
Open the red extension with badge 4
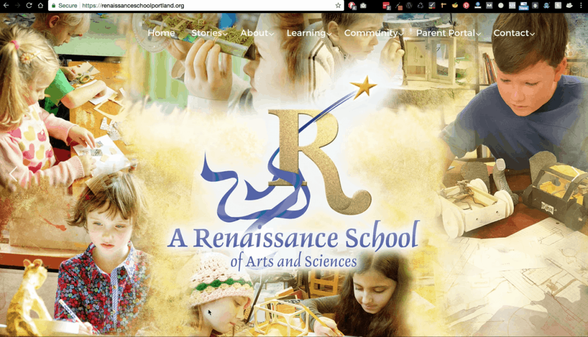[x=352, y=5]
